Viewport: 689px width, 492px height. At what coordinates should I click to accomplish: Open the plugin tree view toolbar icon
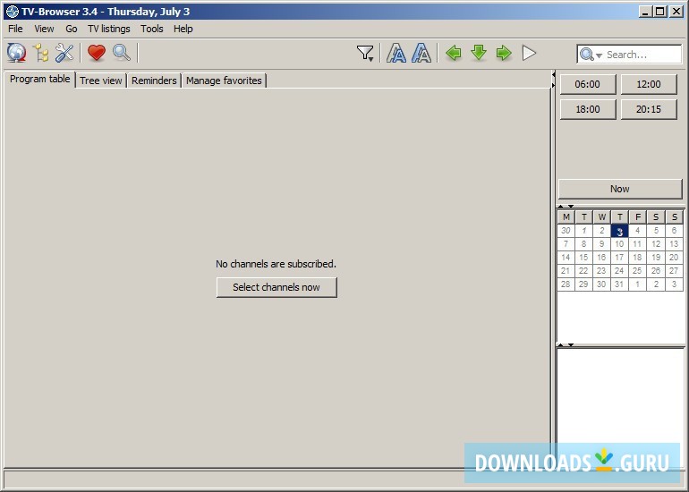tap(41, 53)
